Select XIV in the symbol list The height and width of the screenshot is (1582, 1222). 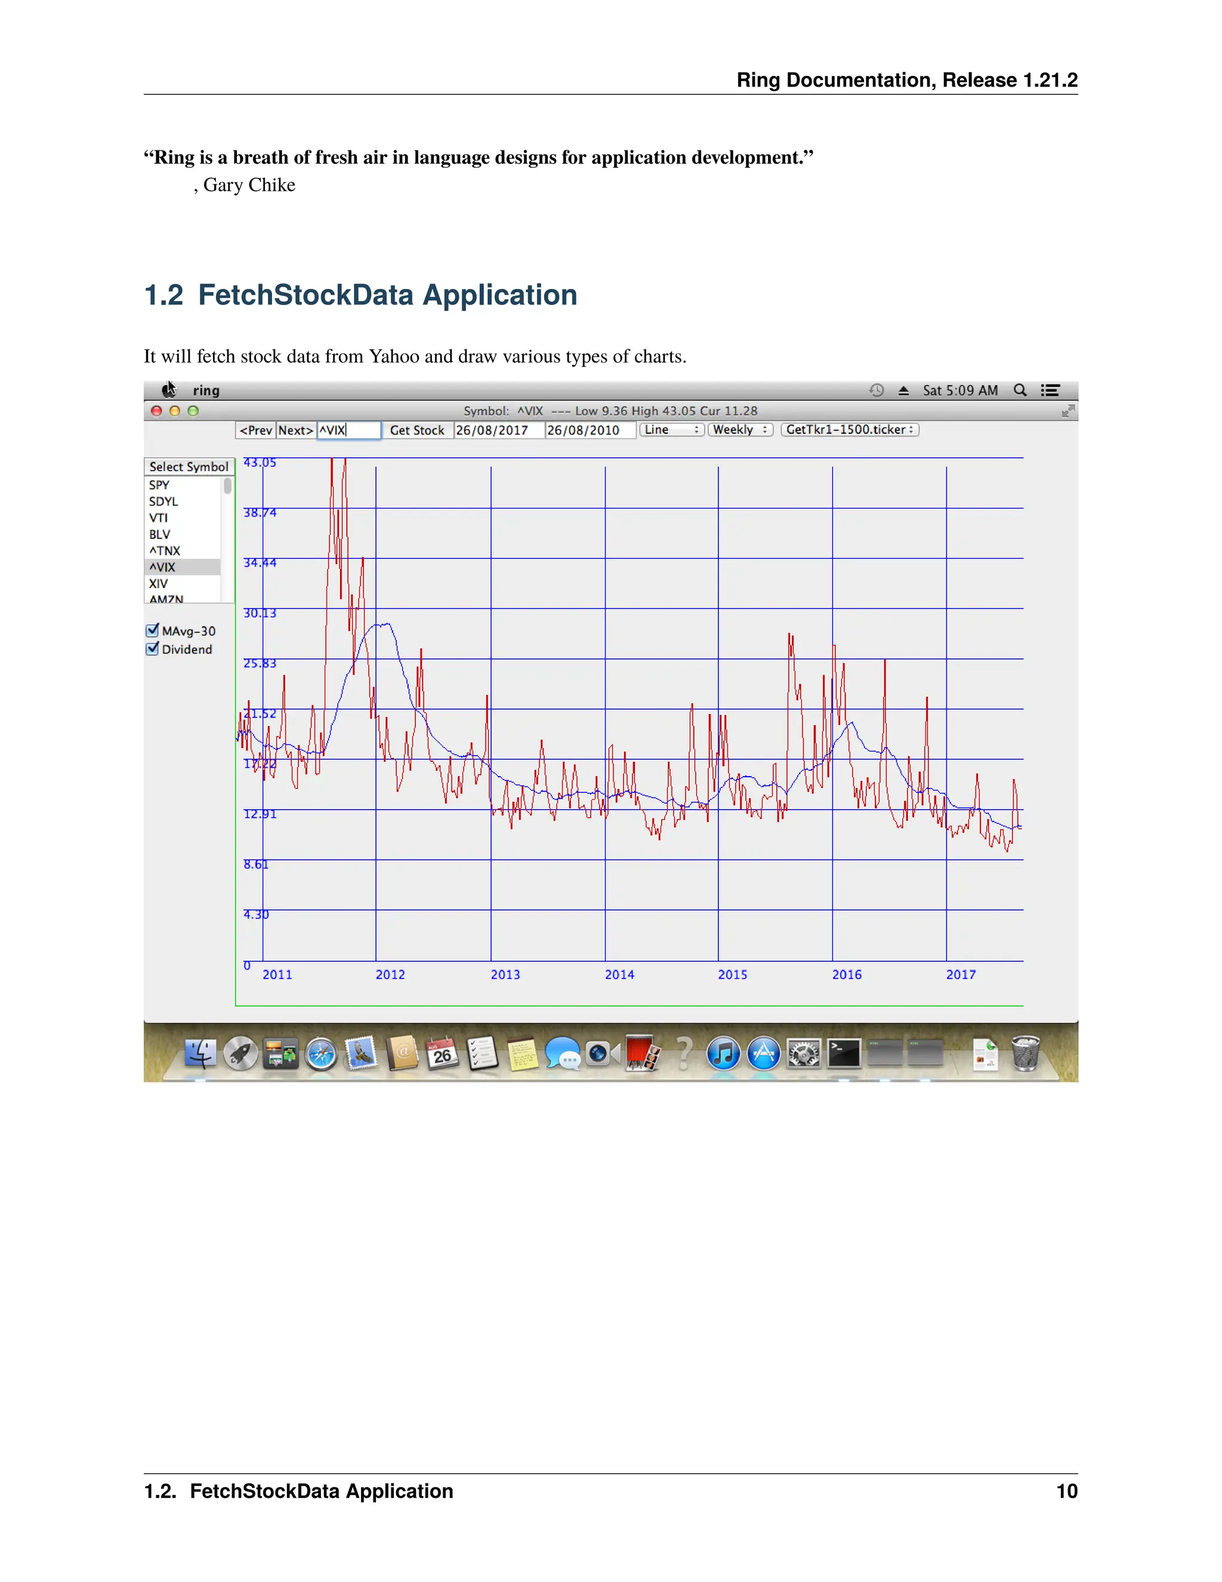point(159,584)
